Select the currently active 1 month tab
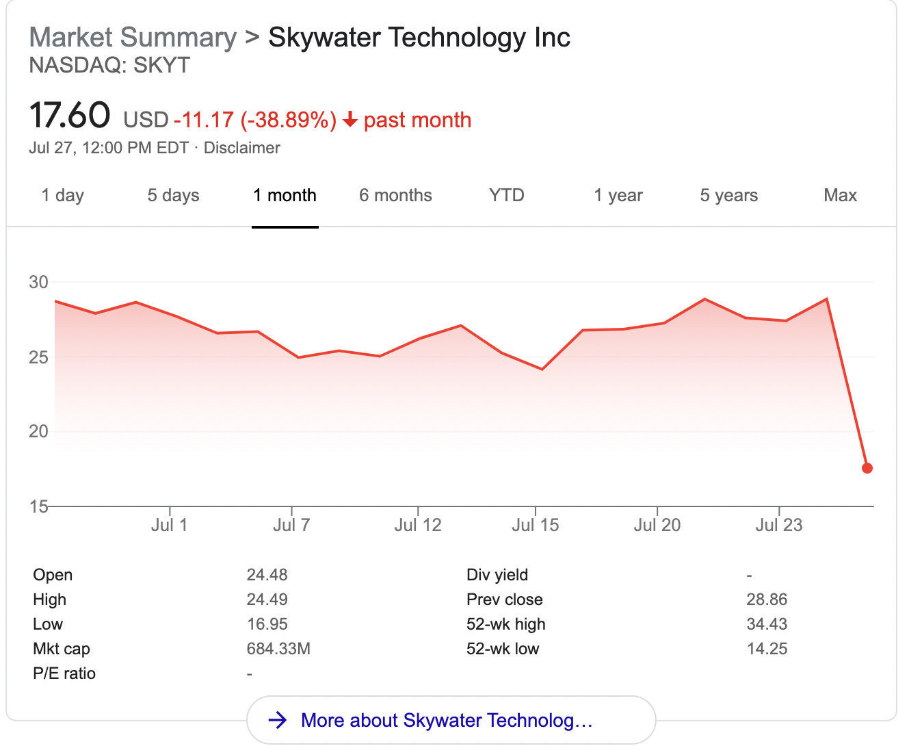The width and height of the screenshot is (922, 746). (285, 196)
